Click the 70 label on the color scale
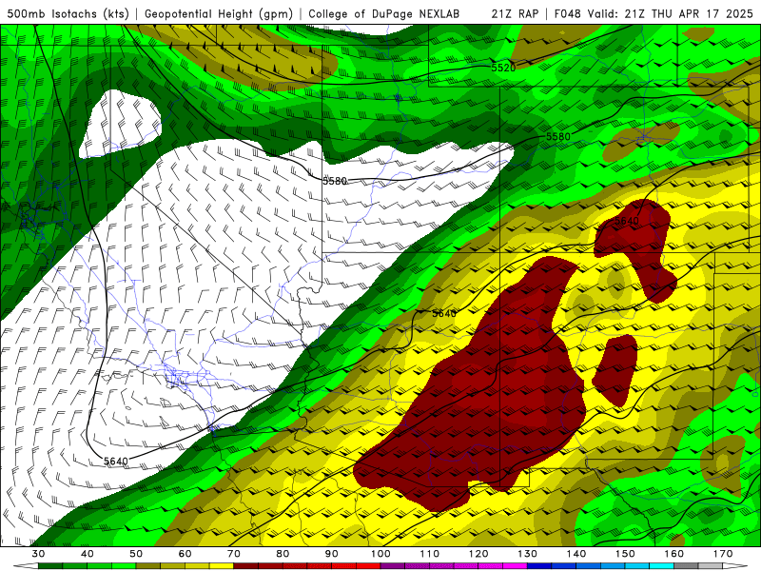 pos(234,554)
